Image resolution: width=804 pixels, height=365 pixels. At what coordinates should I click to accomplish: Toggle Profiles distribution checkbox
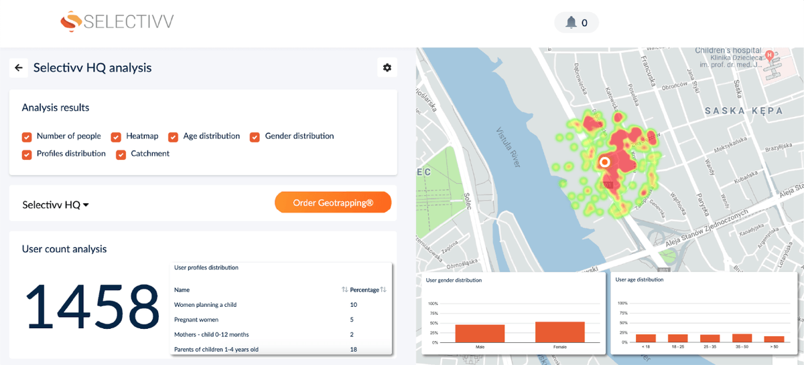click(x=27, y=154)
